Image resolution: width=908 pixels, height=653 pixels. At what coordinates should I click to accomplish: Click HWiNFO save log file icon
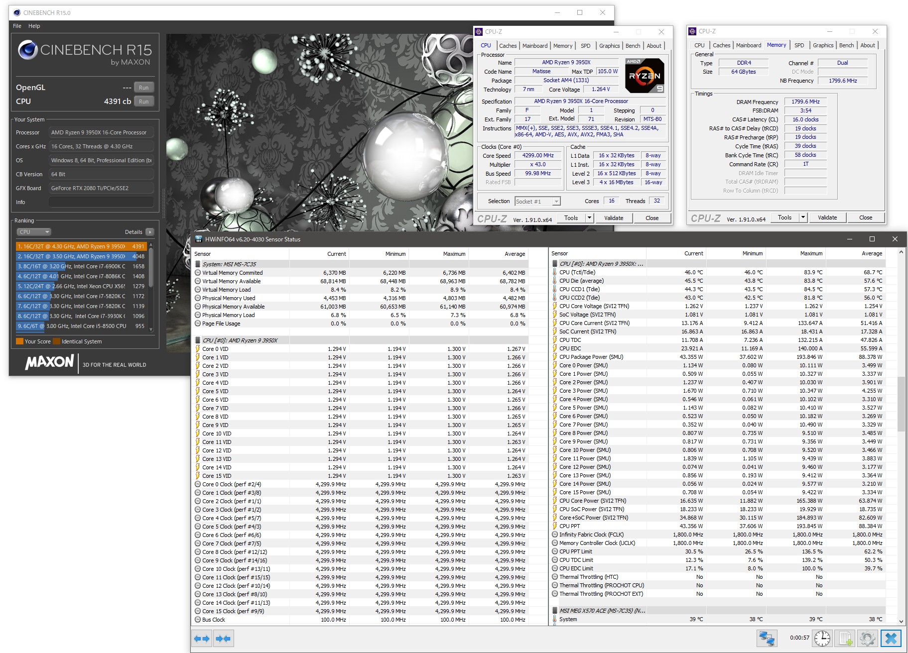pos(845,638)
